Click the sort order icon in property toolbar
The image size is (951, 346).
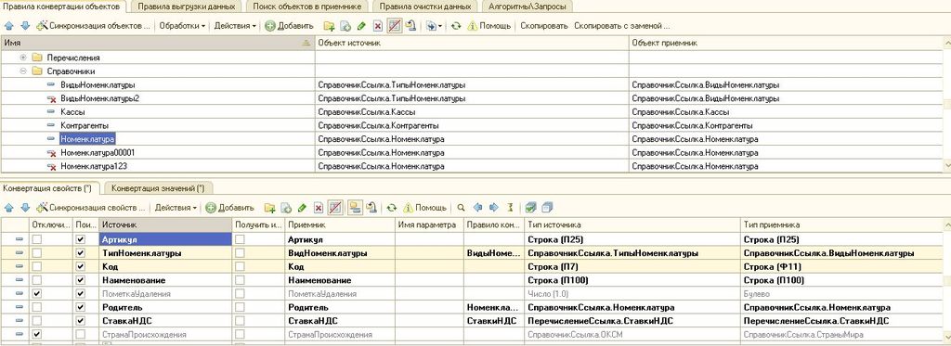tap(509, 207)
